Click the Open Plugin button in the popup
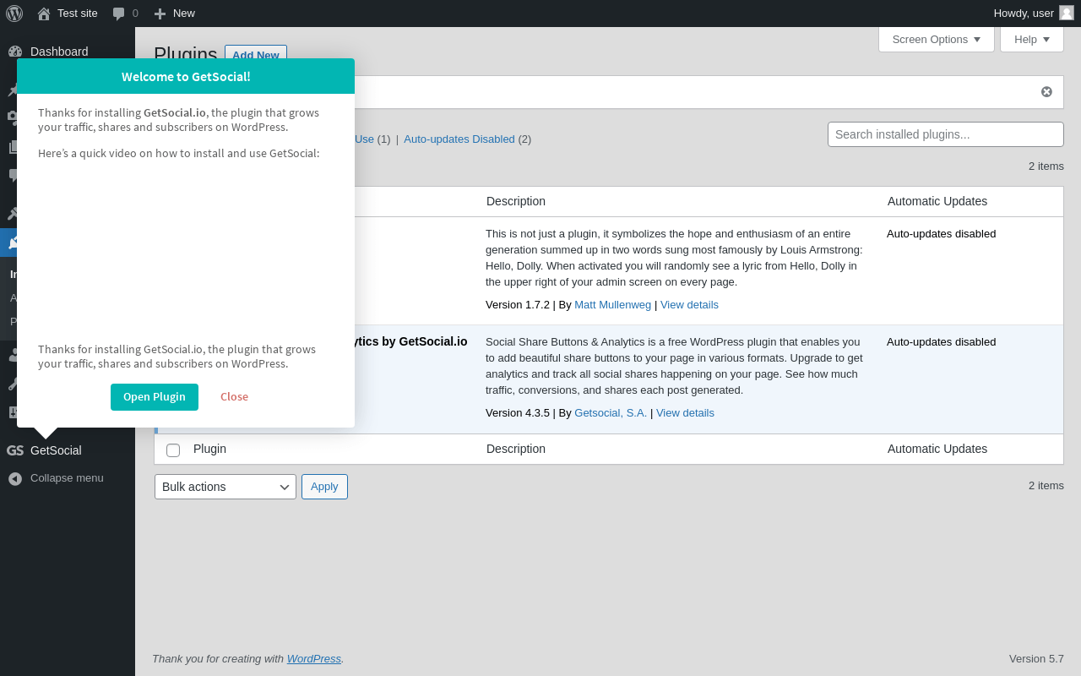Screen dimensions: 1081x676 click(x=155, y=397)
